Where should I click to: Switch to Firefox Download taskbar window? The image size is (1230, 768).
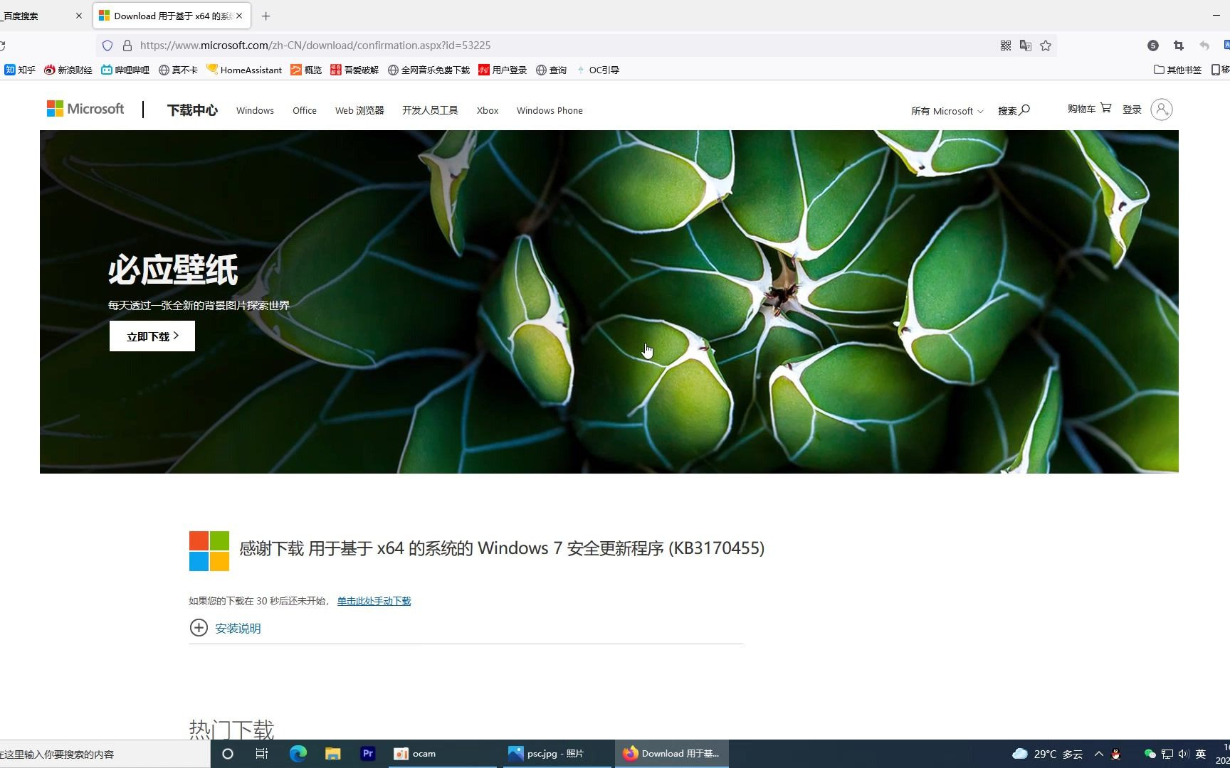671,754
